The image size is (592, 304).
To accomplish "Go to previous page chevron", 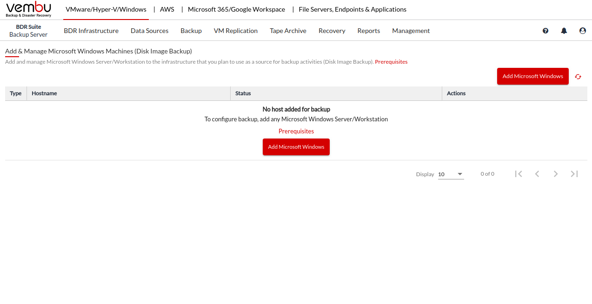I will [537, 174].
